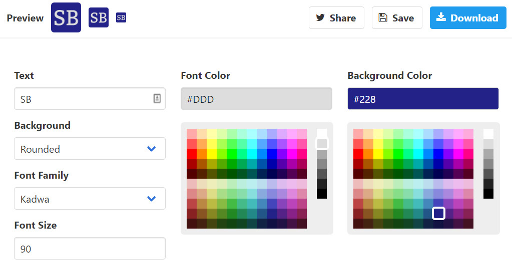The height and width of the screenshot is (279, 512).
Task: Pick white in Font Color grayscale column
Action: [322, 133]
